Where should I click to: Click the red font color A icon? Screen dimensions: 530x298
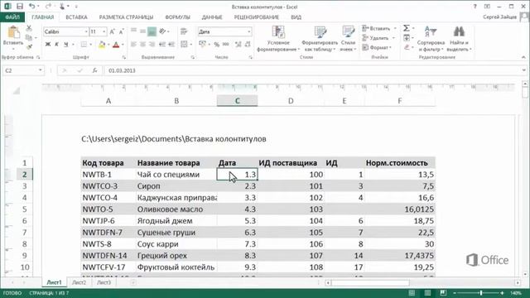pyautogui.click(x=116, y=44)
